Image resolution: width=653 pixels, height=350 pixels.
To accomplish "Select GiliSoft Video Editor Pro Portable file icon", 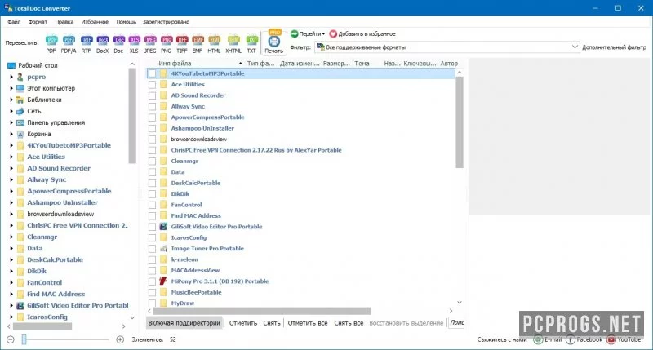I will 163,226.
